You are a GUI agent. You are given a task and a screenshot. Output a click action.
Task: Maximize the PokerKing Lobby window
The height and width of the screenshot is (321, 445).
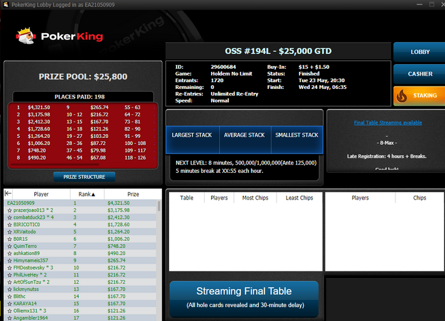432,4
